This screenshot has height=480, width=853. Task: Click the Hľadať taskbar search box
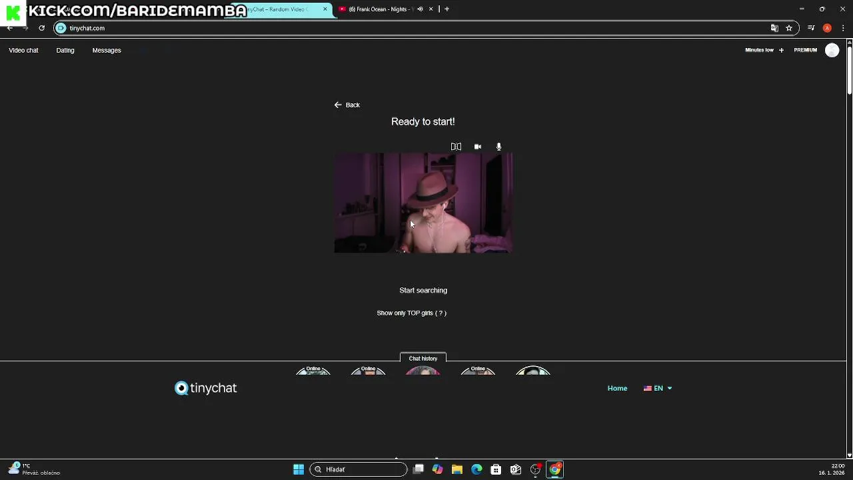(x=359, y=469)
